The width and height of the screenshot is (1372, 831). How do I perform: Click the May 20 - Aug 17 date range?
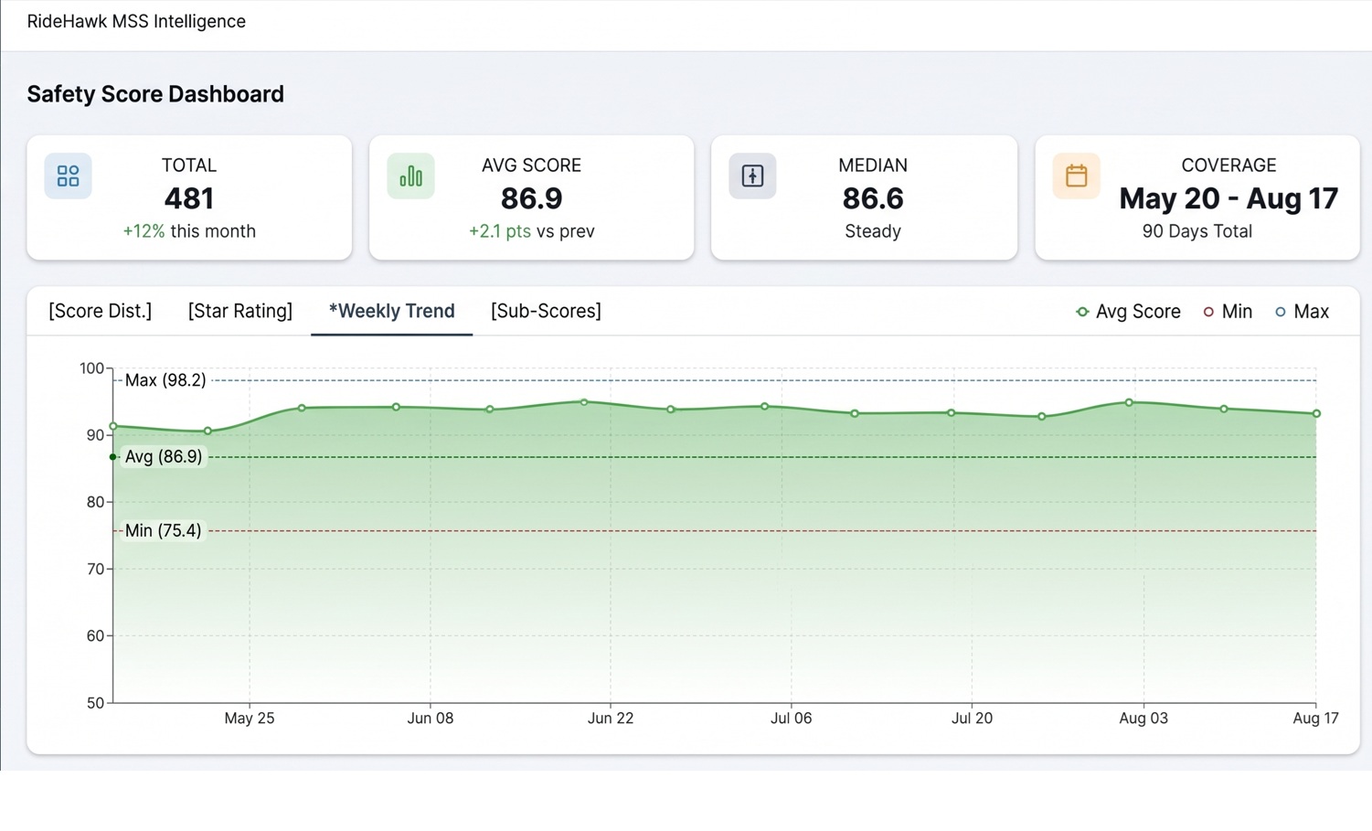coord(1228,198)
